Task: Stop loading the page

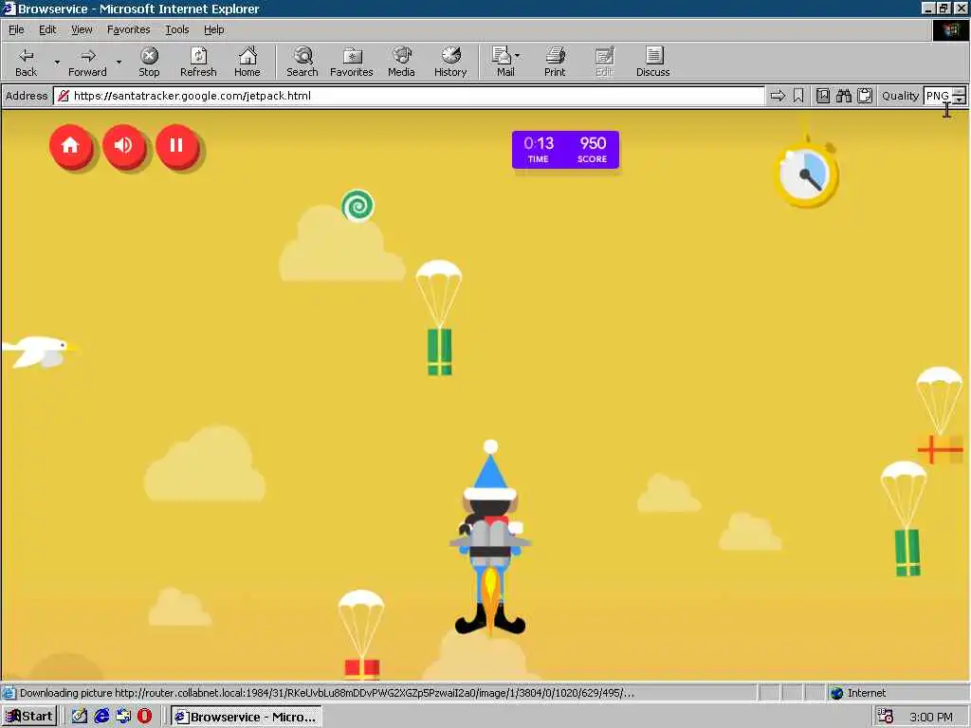Action: pos(149,62)
